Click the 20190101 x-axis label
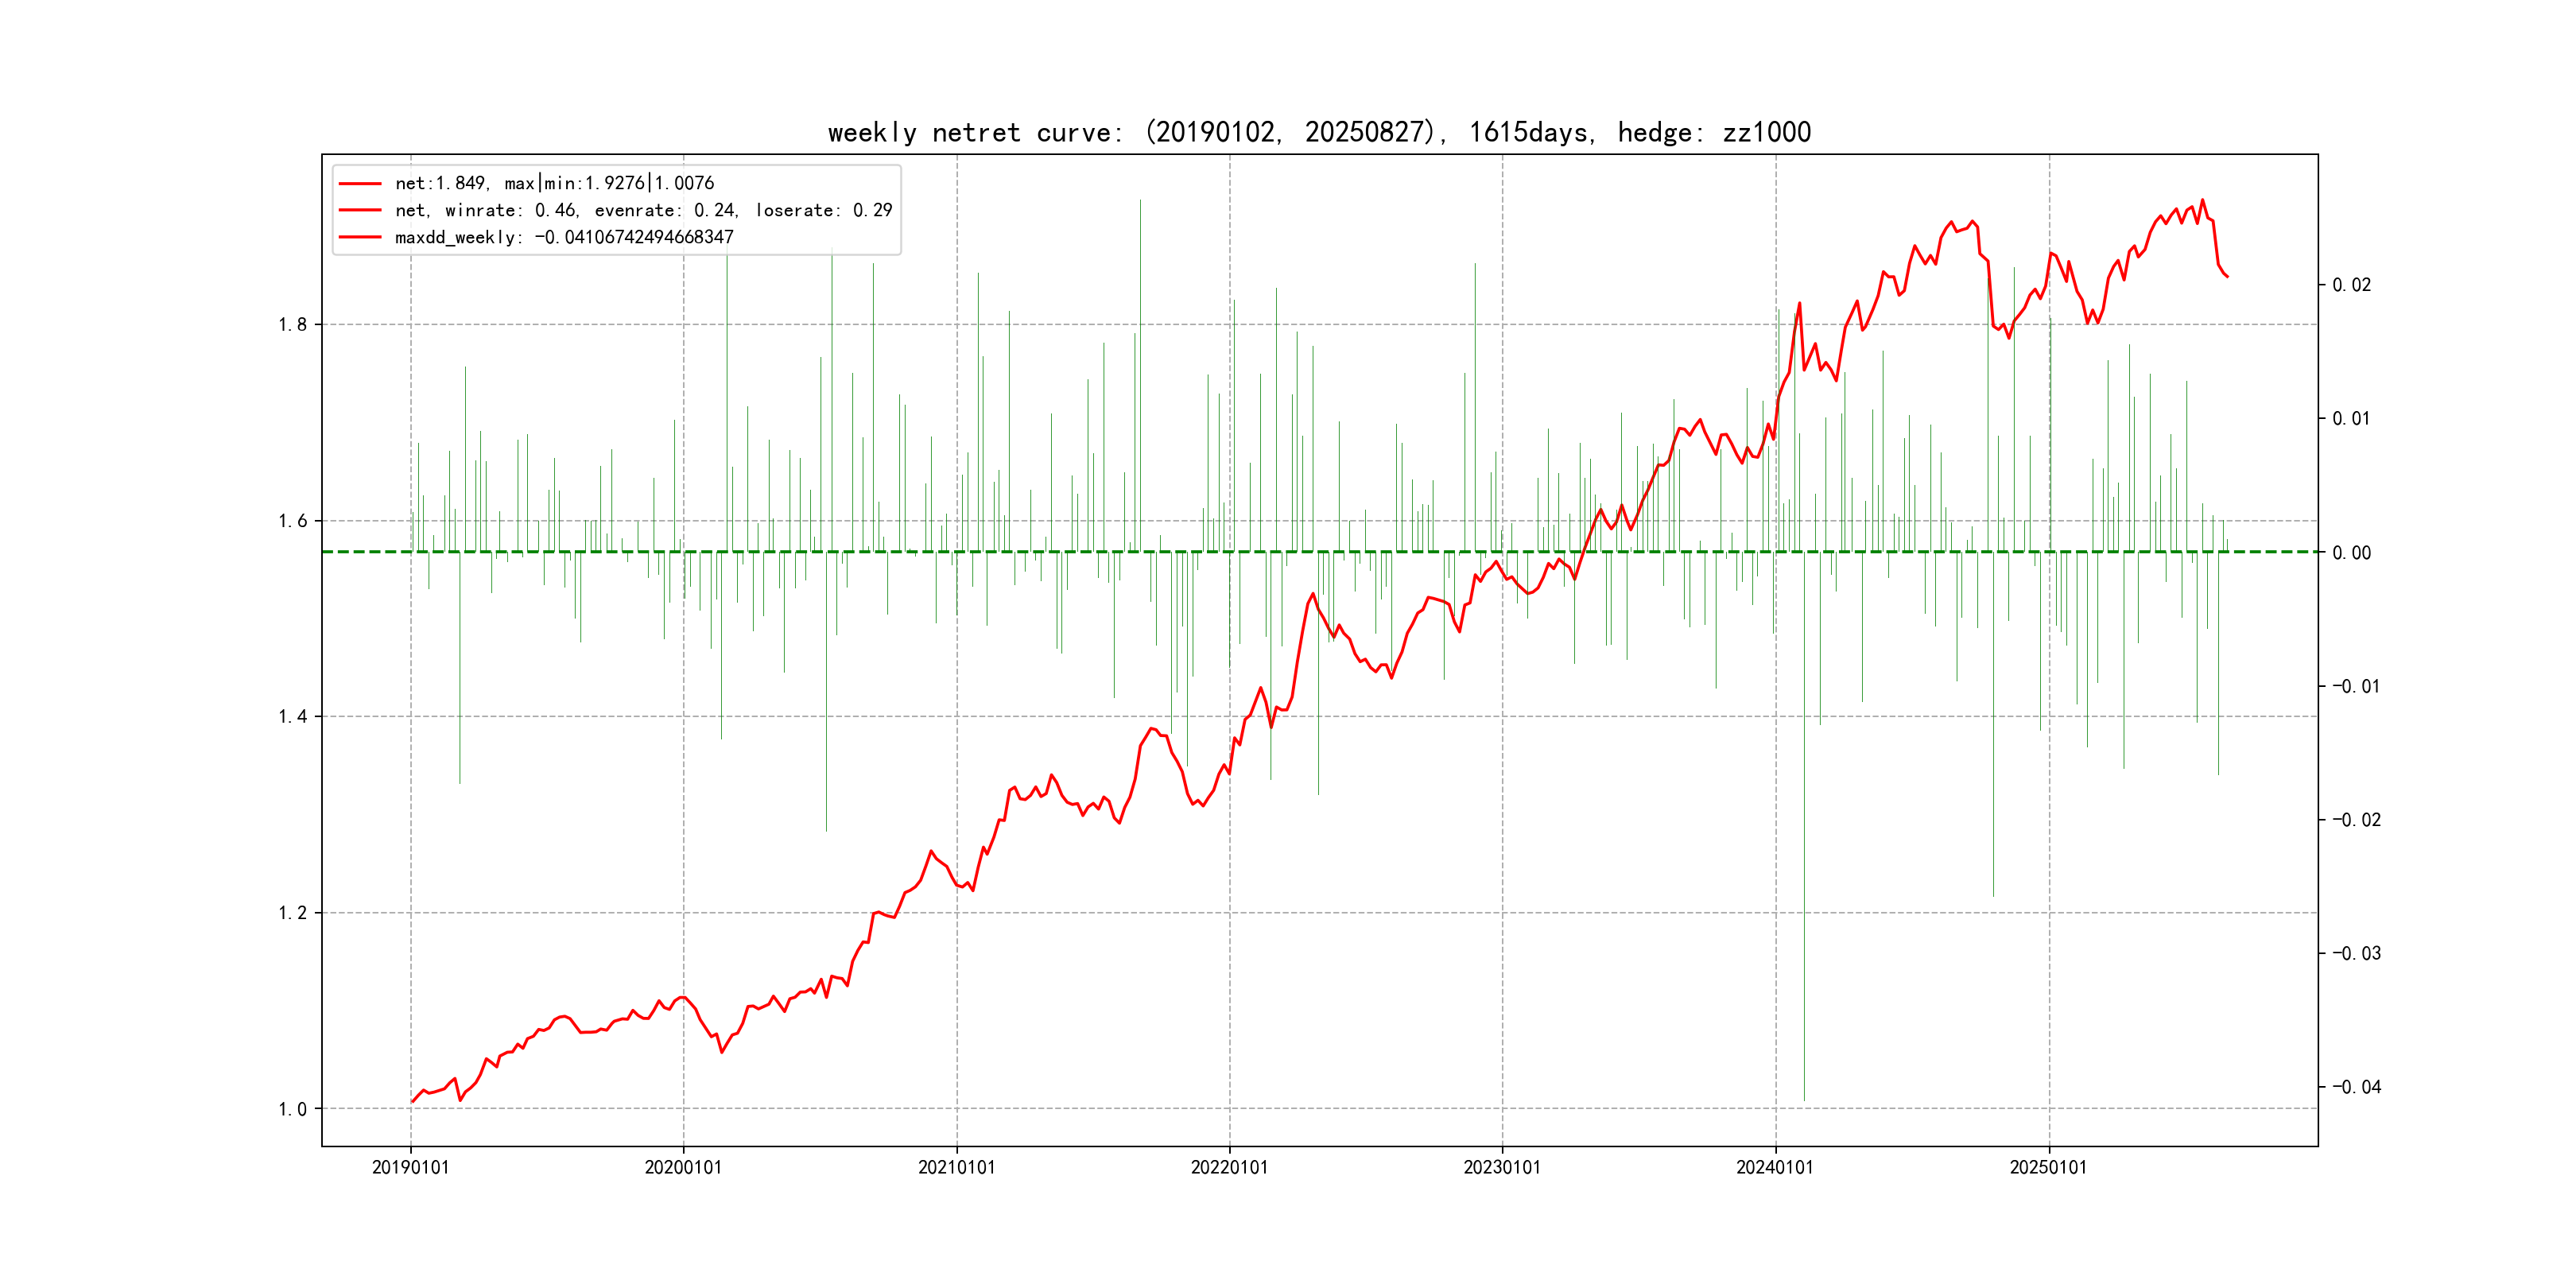 click(x=410, y=1167)
